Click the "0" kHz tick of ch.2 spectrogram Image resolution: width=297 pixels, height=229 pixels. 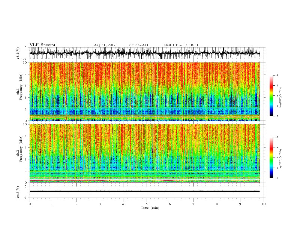click(x=26, y=183)
